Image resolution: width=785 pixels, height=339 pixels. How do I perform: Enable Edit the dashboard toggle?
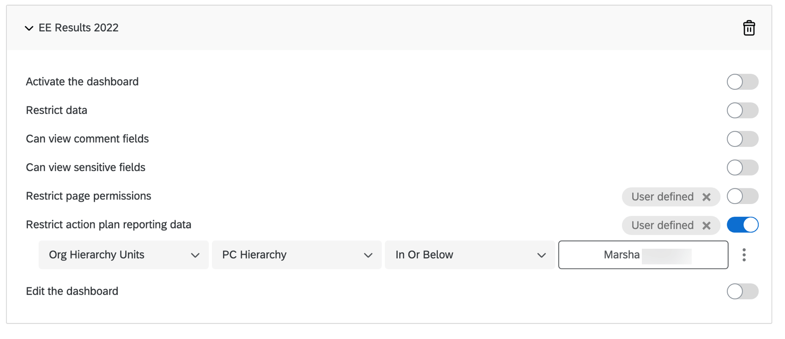742,291
